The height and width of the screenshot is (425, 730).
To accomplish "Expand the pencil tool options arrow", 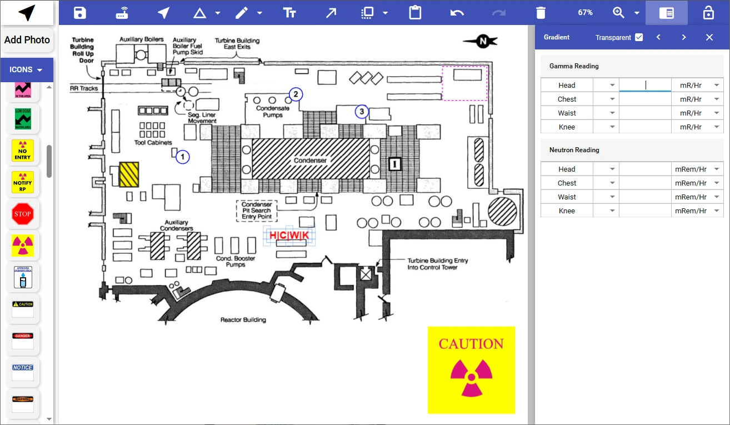I will point(259,13).
